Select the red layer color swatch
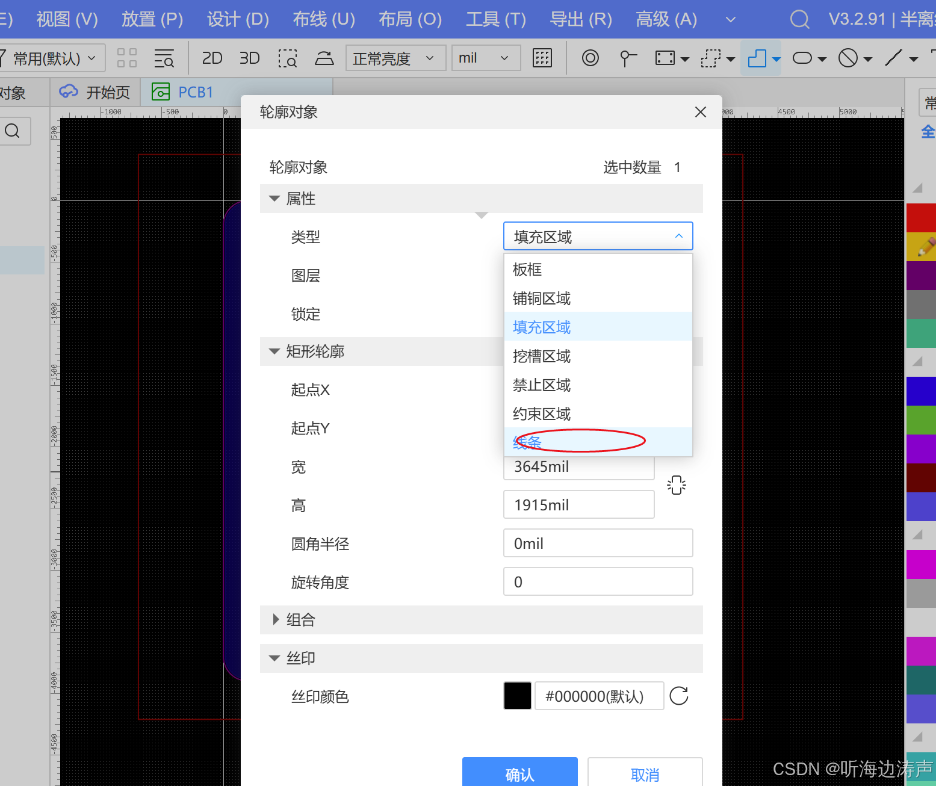The width and height of the screenshot is (936, 786). coord(921,218)
